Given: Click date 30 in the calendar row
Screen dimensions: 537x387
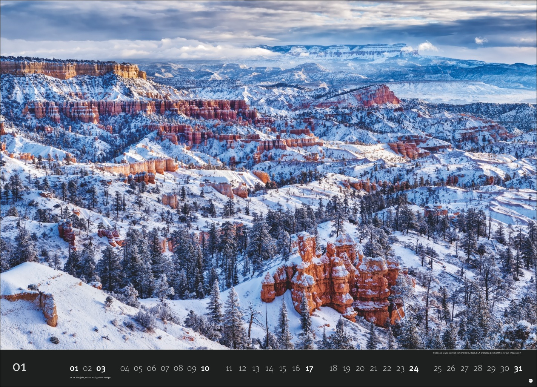Looking at the screenshot, I should click(x=505, y=369).
